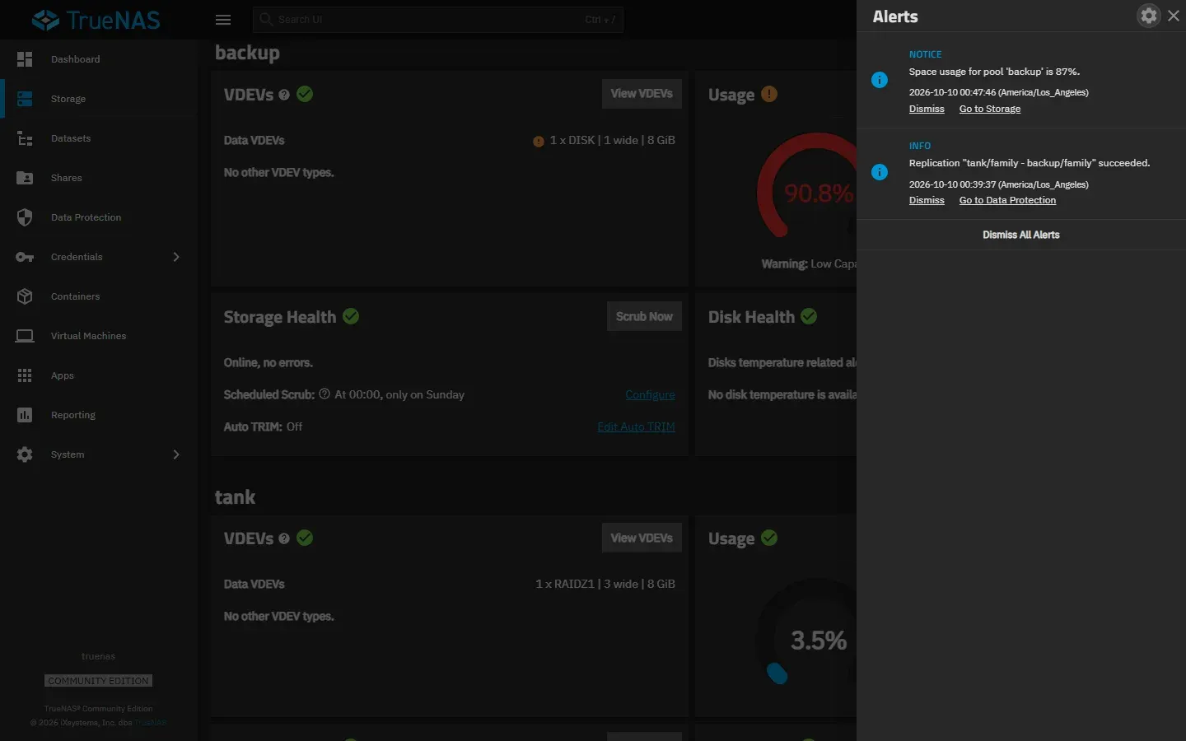
Task: Select Storage in the sidebar
Action: [x=99, y=99]
